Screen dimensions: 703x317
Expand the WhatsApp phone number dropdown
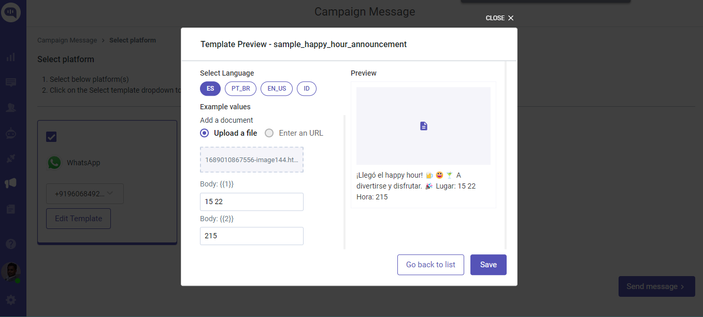pyautogui.click(x=85, y=194)
